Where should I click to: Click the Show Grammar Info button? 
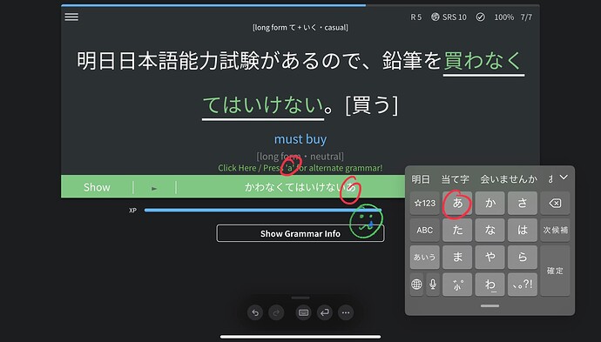coord(300,233)
